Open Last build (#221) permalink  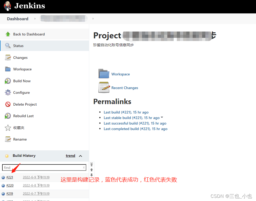(x=126, y=112)
